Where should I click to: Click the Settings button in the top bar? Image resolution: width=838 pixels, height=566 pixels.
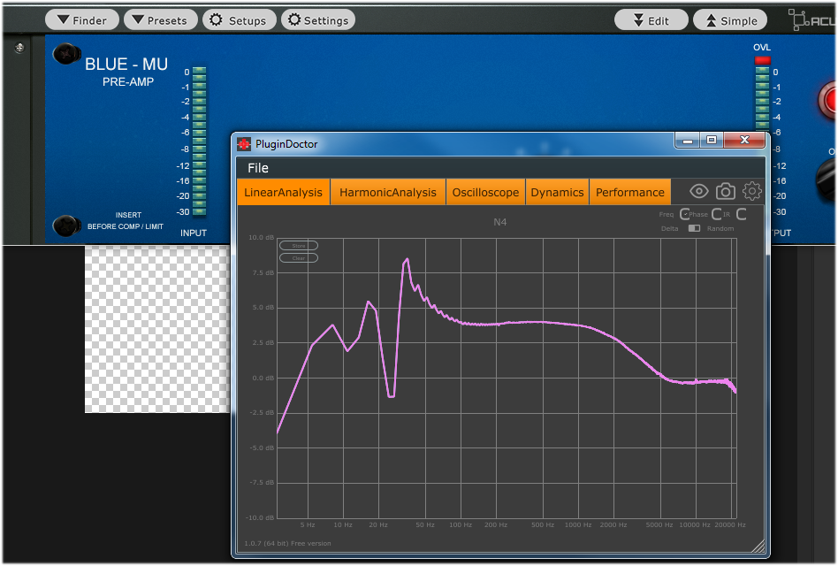pos(318,20)
